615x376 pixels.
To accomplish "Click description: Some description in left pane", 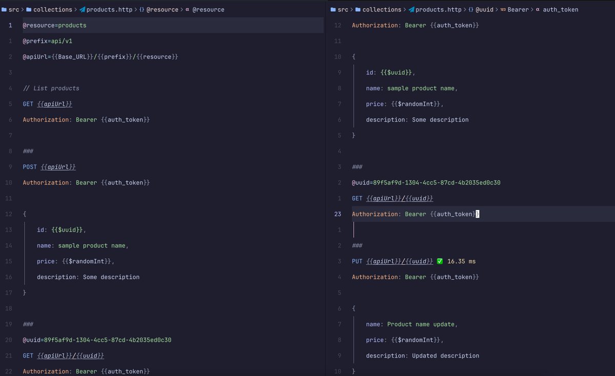I will [x=88, y=277].
